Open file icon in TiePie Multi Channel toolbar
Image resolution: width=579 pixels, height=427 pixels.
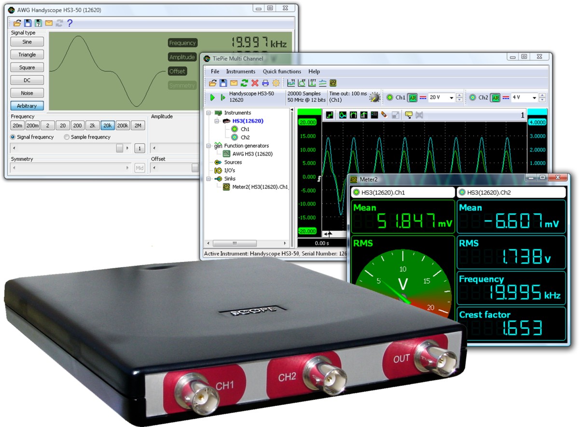[x=213, y=83]
